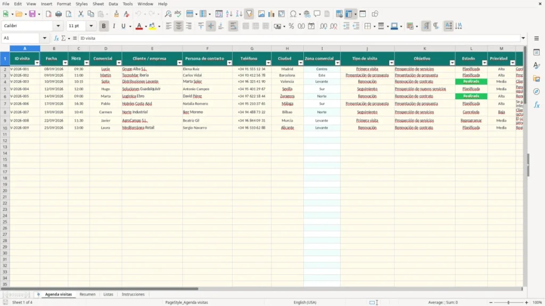This screenshot has height=306, width=545.
Task: Click the Copy icon
Action: [90, 14]
